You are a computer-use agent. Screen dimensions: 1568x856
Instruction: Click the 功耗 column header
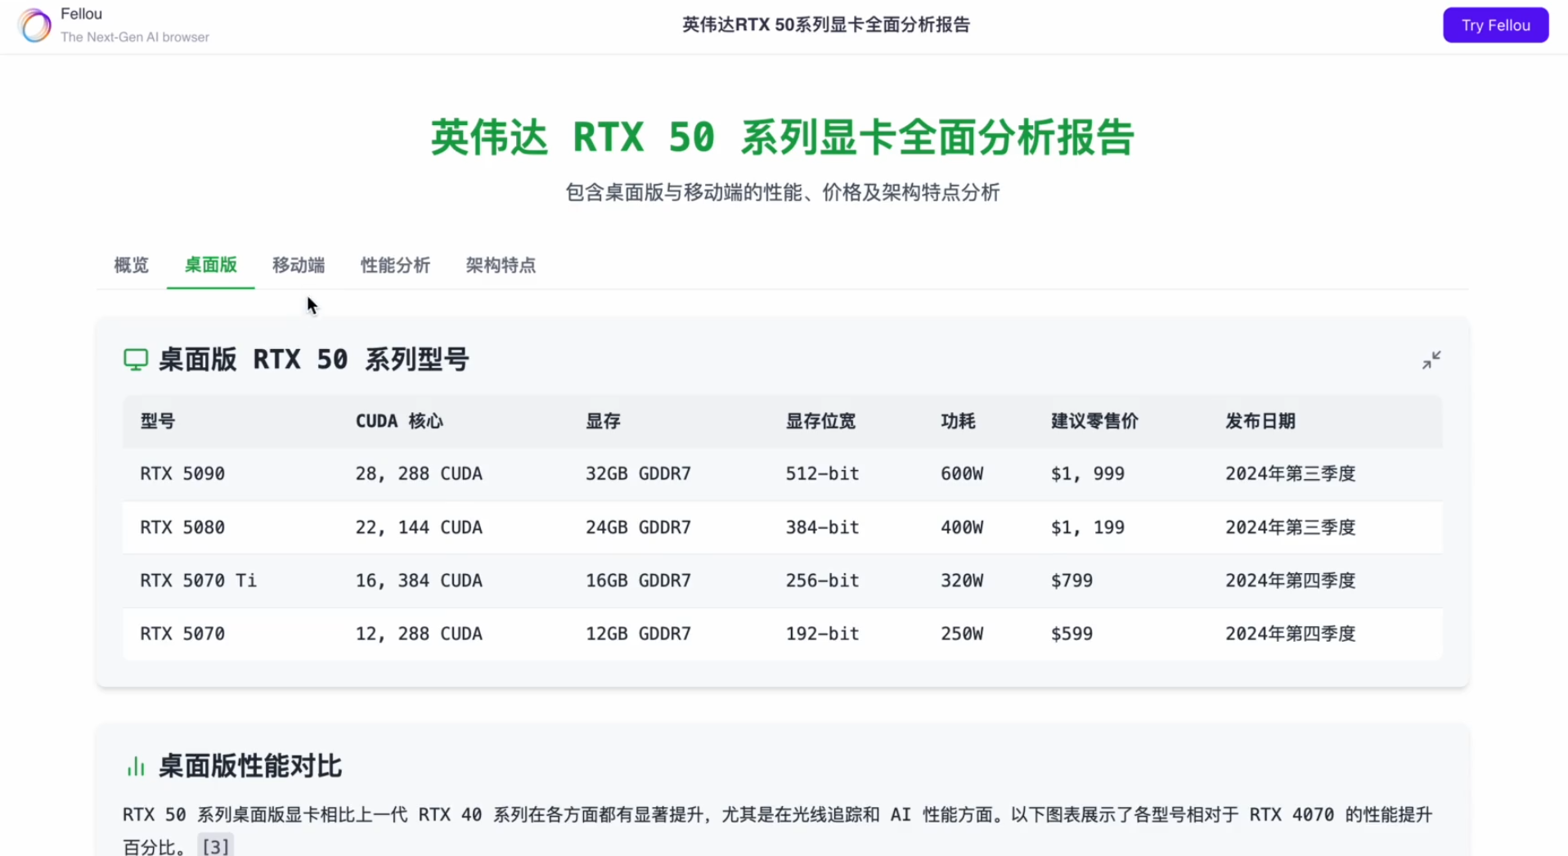tap(958, 421)
